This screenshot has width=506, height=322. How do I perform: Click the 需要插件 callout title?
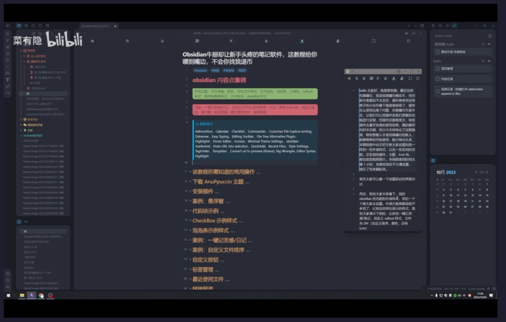tap(206, 124)
